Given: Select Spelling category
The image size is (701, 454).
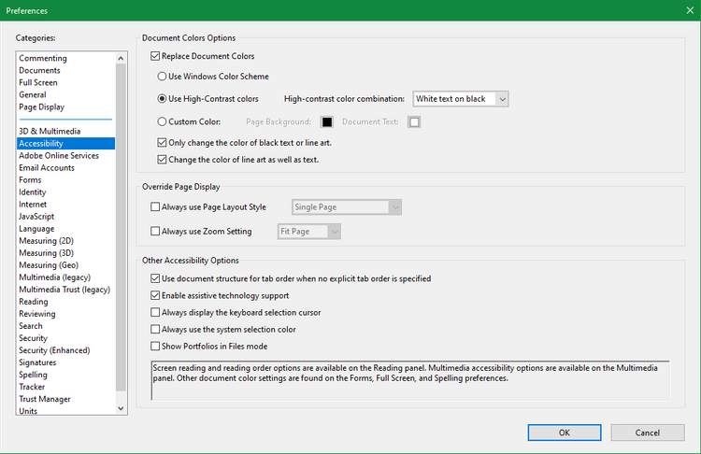Looking at the screenshot, I should pos(33,375).
